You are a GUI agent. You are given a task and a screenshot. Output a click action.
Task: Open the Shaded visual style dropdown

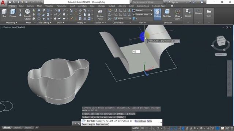[x=142, y=11]
